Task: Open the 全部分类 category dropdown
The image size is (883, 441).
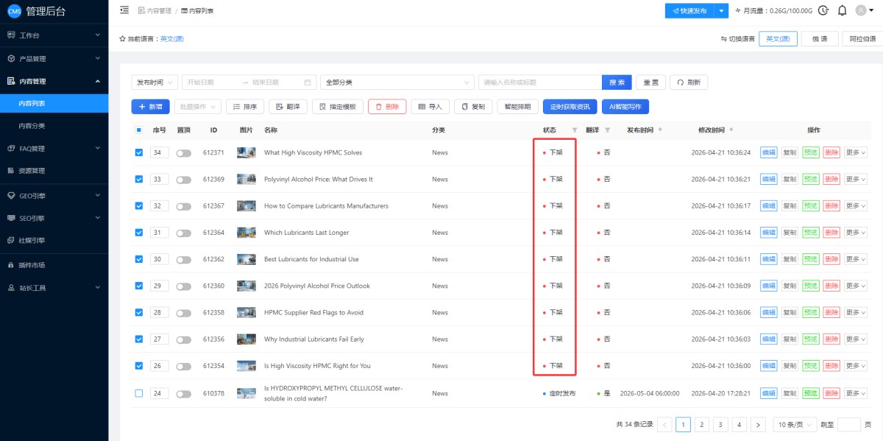Action: click(397, 82)
